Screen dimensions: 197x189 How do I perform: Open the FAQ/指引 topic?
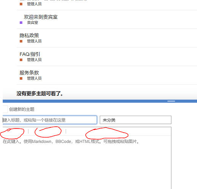[30, 54]
